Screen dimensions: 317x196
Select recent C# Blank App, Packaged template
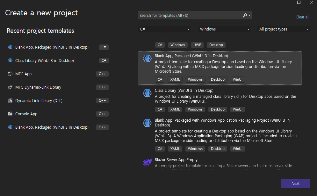tap(58, 47)
